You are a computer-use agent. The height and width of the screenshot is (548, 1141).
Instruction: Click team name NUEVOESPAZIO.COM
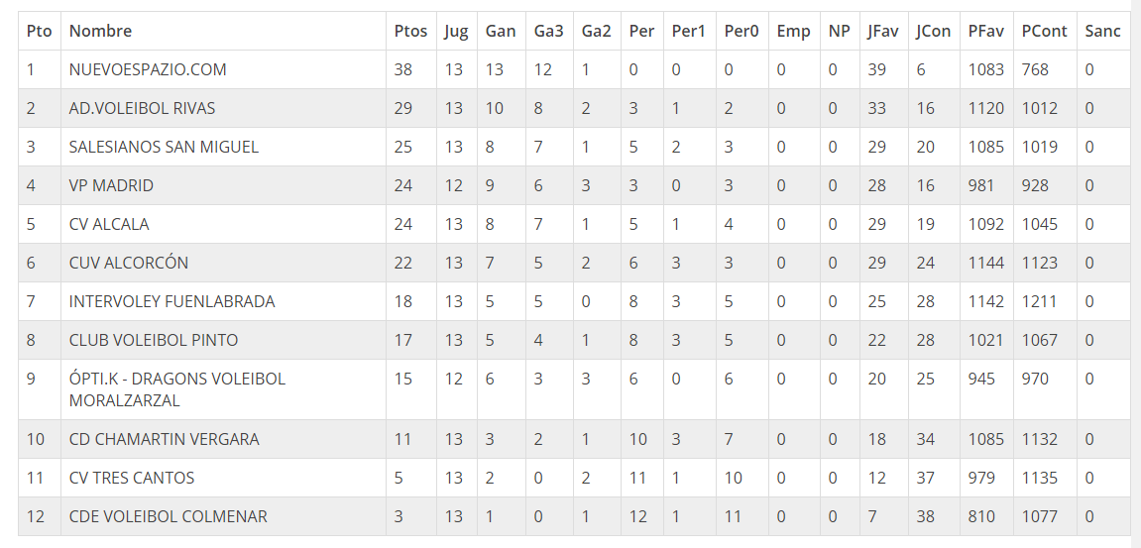[148, 70]
